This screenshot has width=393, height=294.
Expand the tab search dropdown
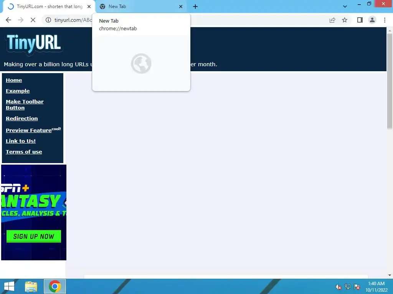(345, 7)
